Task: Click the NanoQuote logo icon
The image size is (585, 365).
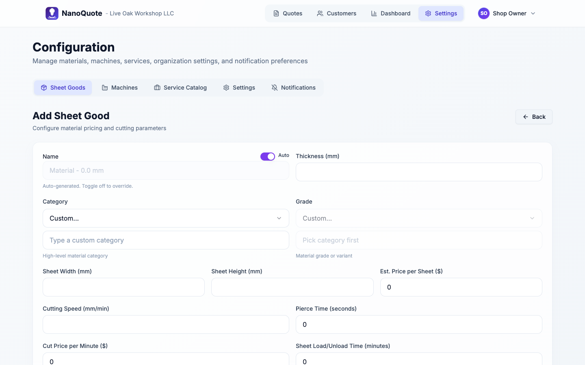Action: coord(52,13)
